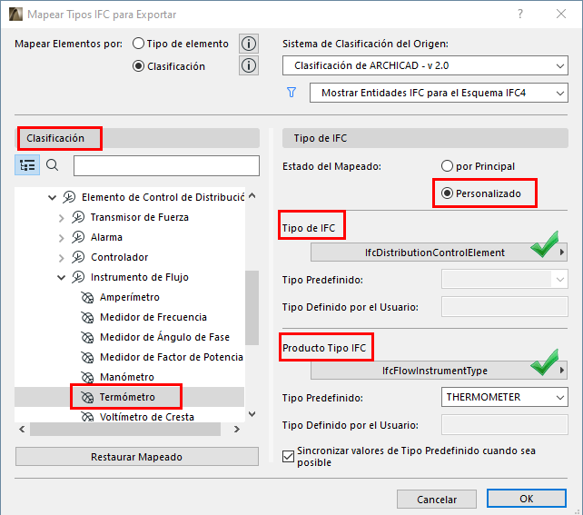Select the Alarma tree row
The height and width of the screenshot is (515, 583).
tap(129, 237)
